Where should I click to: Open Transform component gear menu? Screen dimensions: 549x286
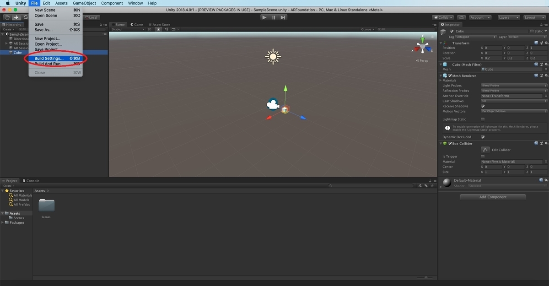545,43
